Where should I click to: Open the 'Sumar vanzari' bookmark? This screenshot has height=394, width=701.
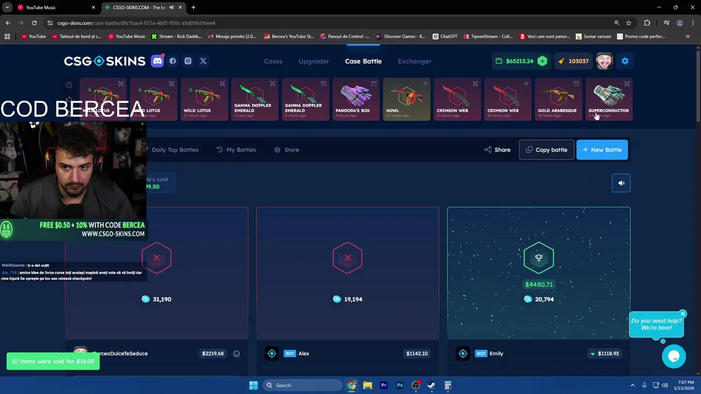[x=593, y=37]
